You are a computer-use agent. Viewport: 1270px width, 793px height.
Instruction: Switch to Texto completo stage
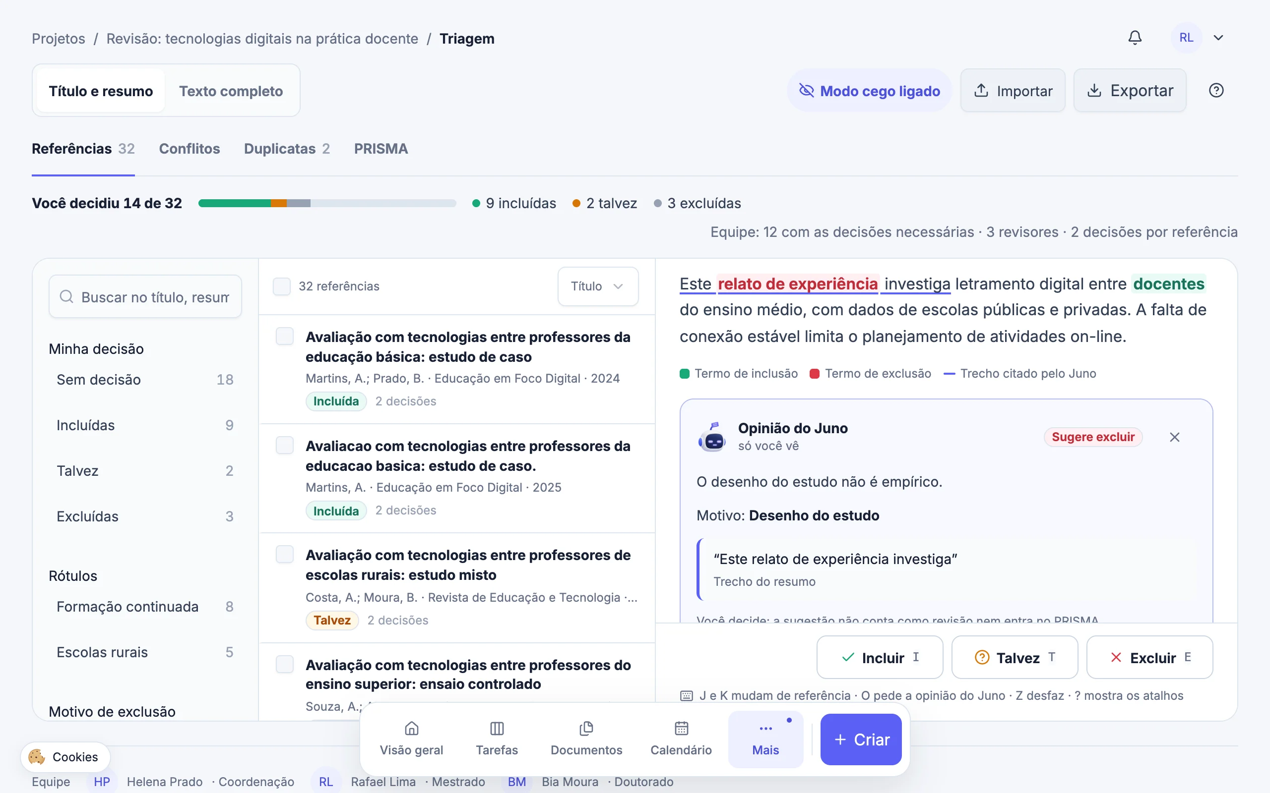click(x=231, y=91)
